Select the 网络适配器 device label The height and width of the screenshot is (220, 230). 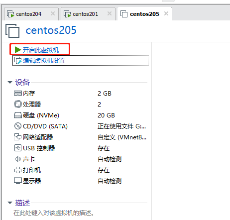[x=38, y=137]
